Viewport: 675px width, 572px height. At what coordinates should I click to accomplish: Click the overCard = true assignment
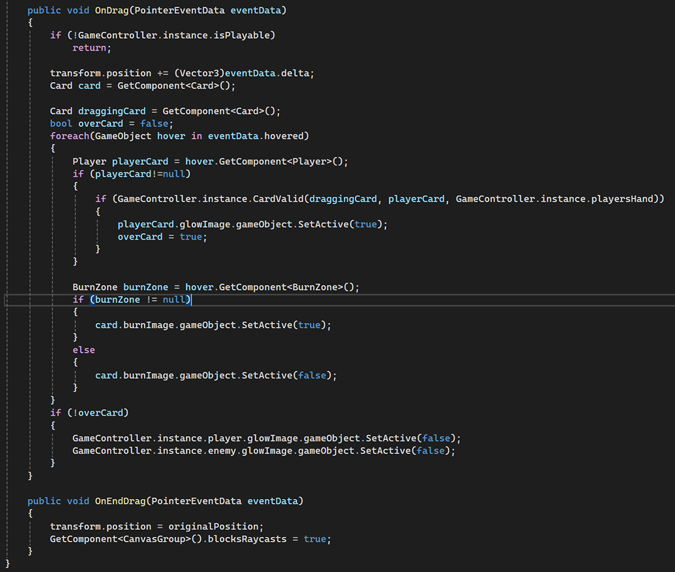162,236
